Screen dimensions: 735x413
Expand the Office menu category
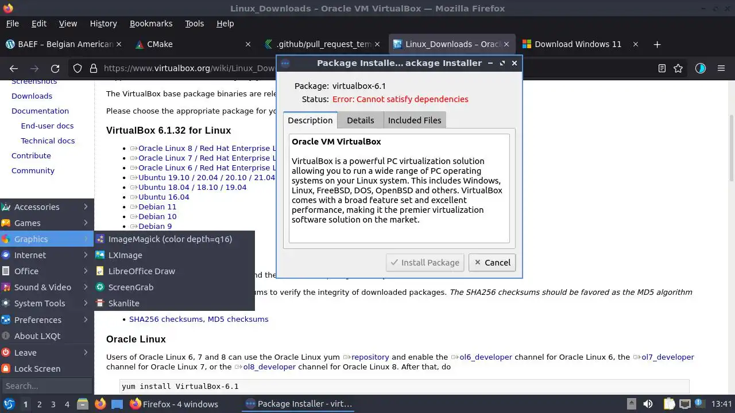47,271
